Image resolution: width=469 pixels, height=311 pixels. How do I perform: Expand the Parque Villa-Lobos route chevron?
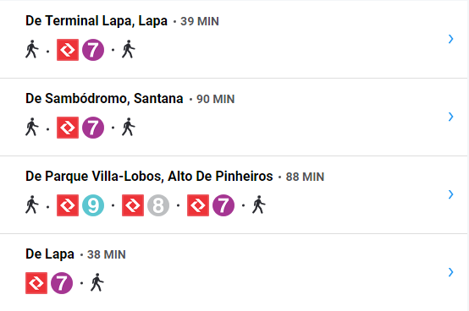point(450,194)
